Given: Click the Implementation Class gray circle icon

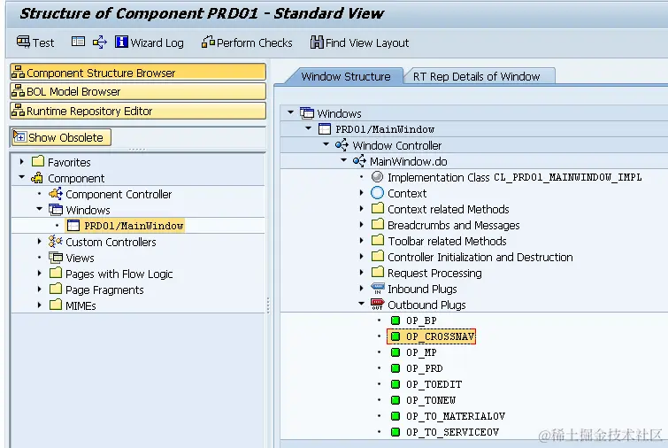Looking at the screenshot, I should coord(377,177).
